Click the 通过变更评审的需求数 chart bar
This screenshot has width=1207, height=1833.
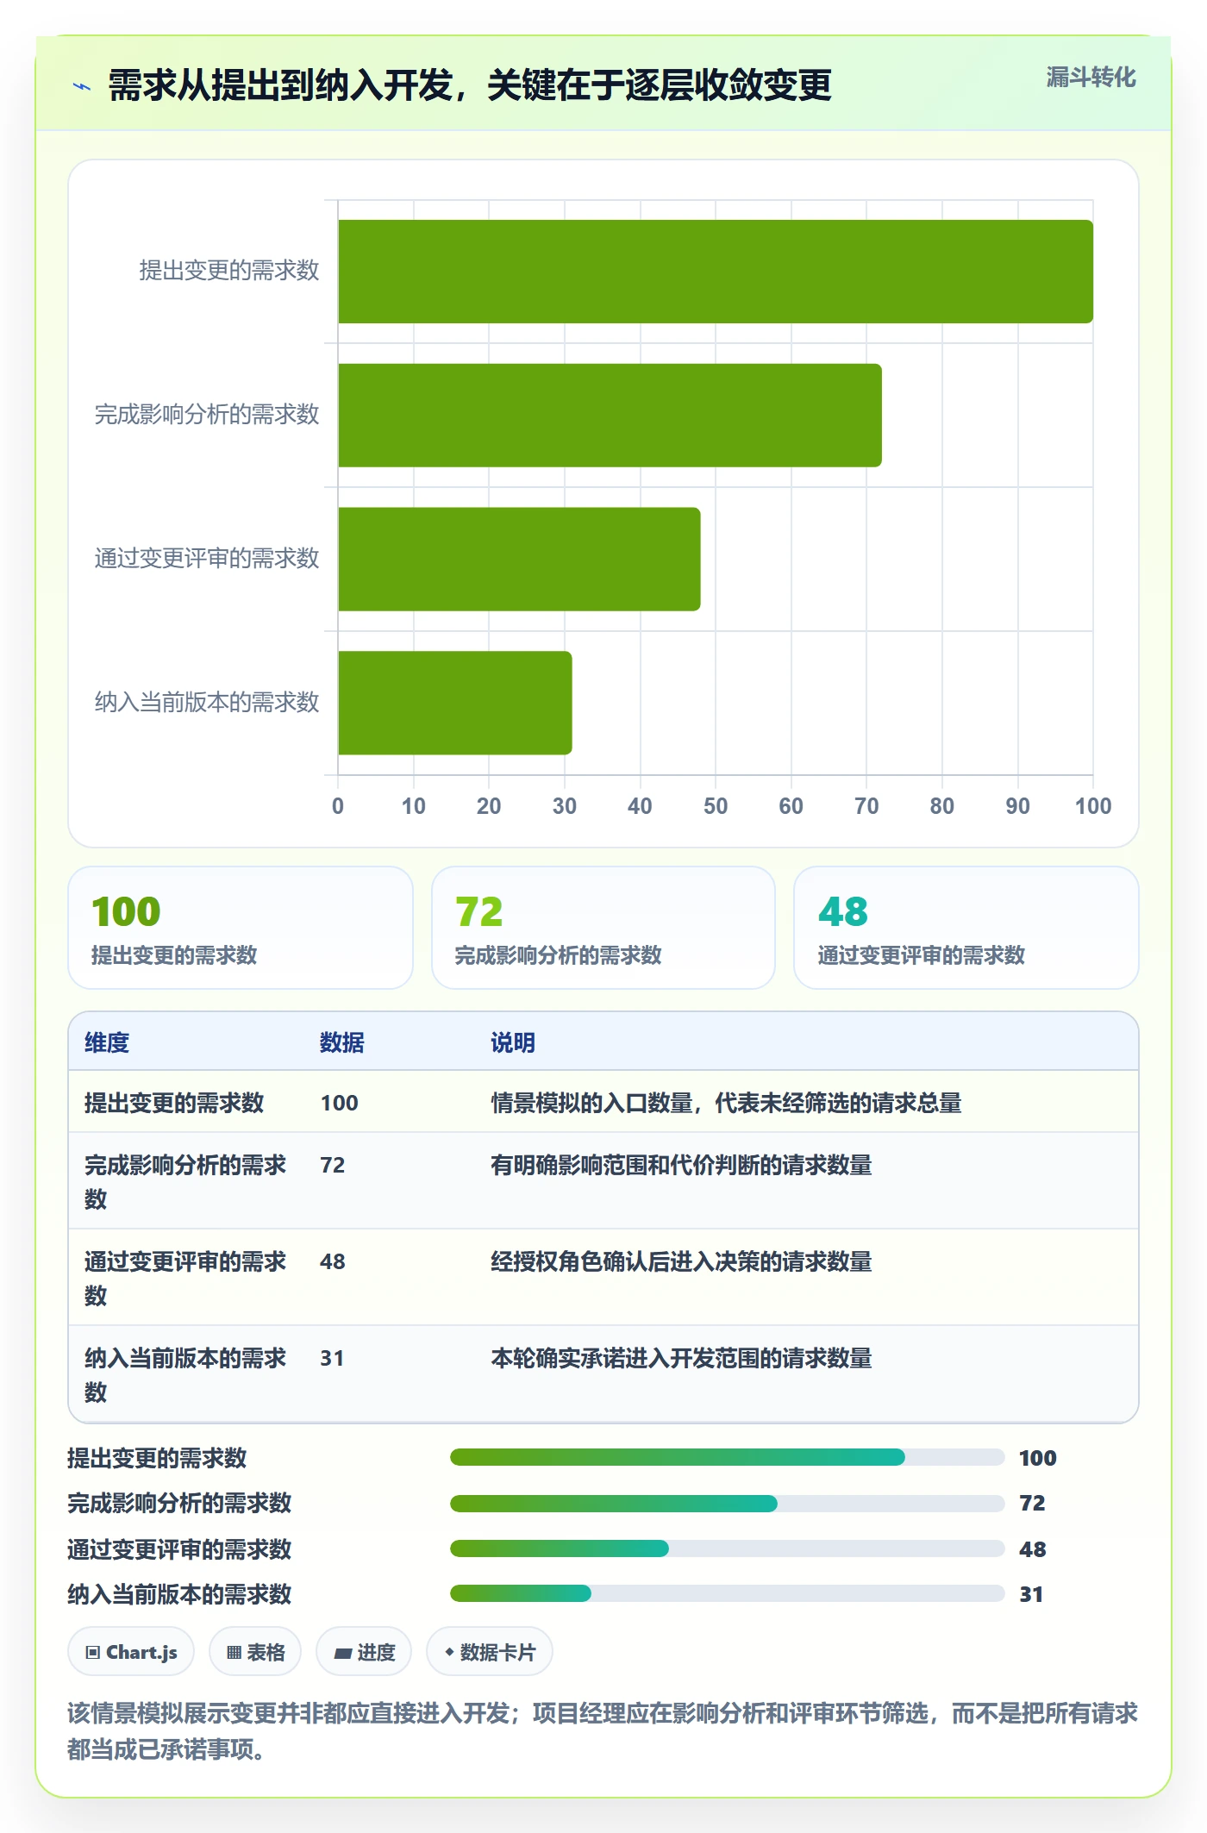tap(519, 560)
